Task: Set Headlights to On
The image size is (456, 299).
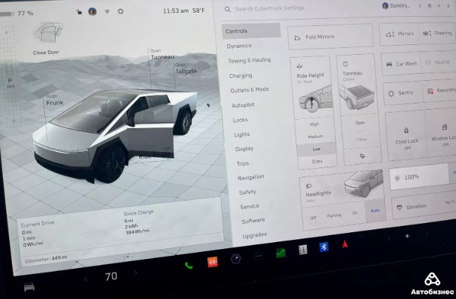Action: [x=355, y=213]
